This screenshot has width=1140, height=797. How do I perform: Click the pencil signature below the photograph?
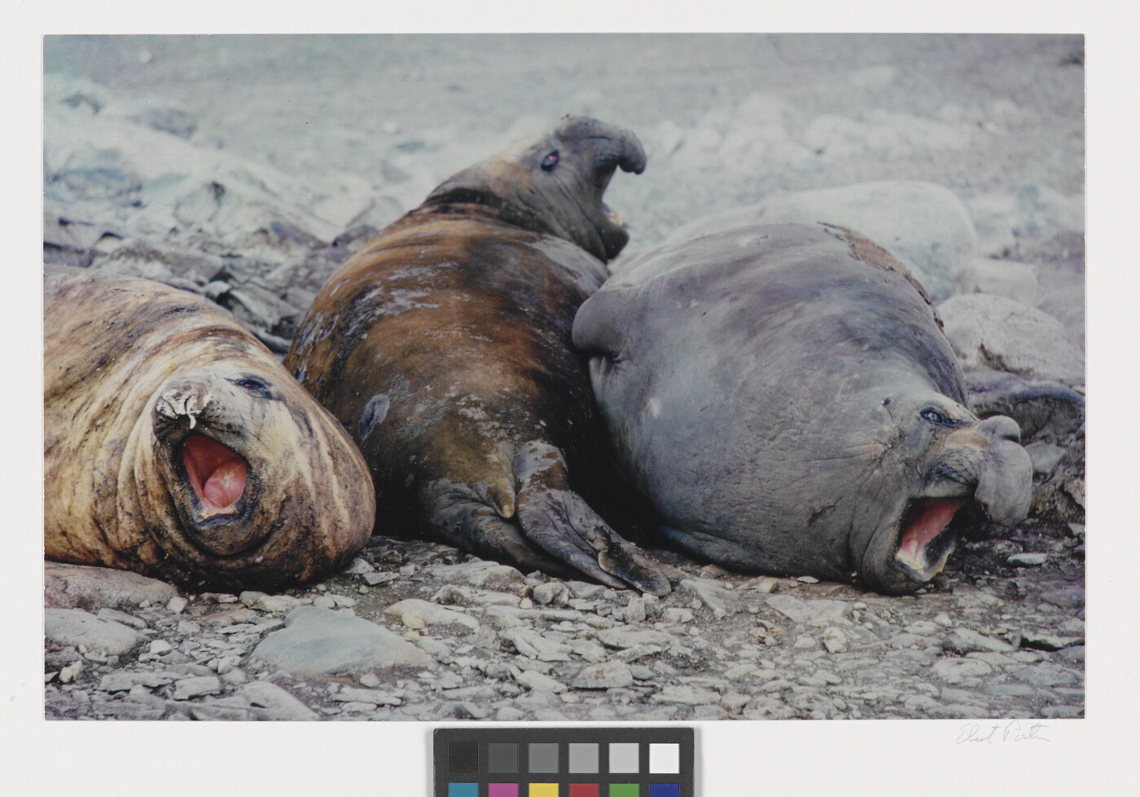pyautogui.click(x=1002, y=732)
